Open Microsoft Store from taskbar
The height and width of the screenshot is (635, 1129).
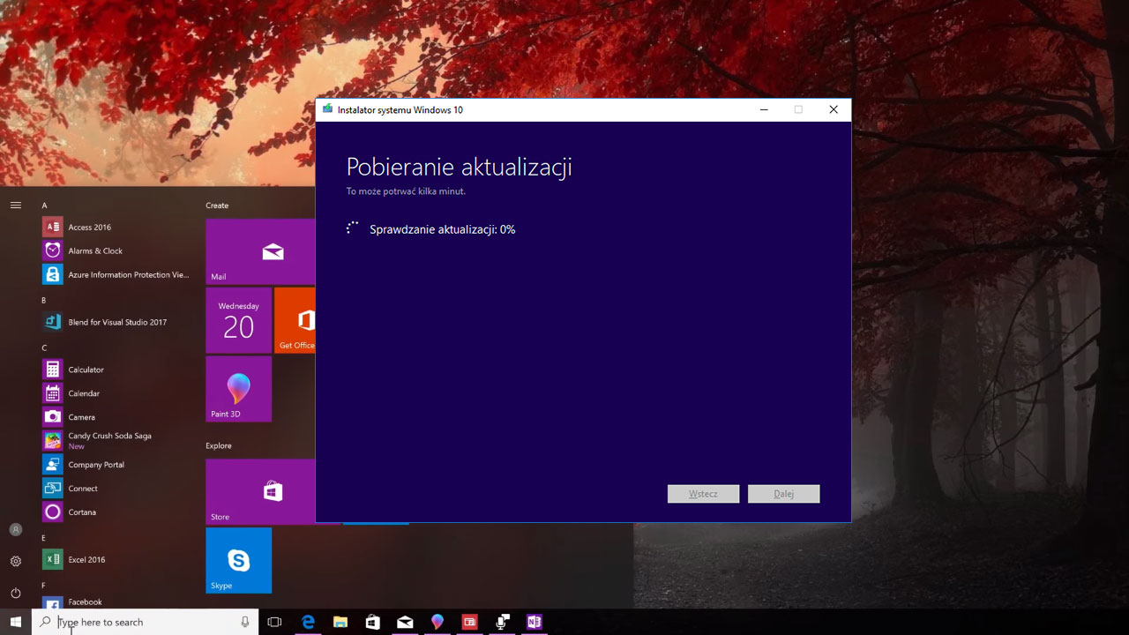[x=373, y=622]
